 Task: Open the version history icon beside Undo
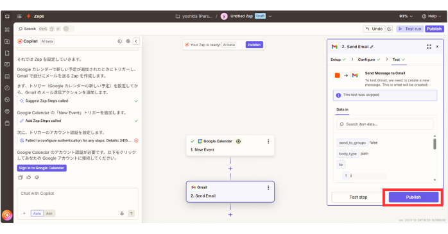click(x=389, y=29)
